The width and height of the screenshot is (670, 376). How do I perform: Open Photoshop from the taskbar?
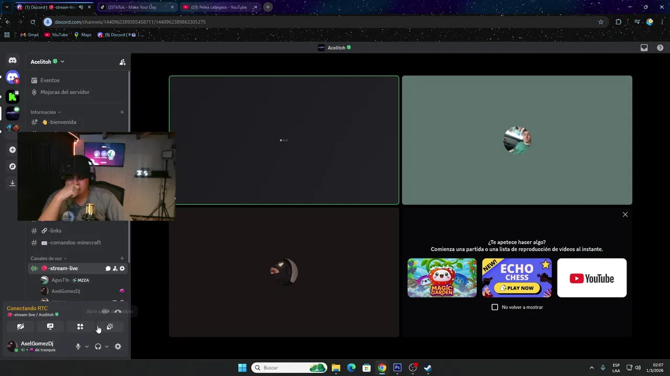pyautogui.click(x=397, y=368)
